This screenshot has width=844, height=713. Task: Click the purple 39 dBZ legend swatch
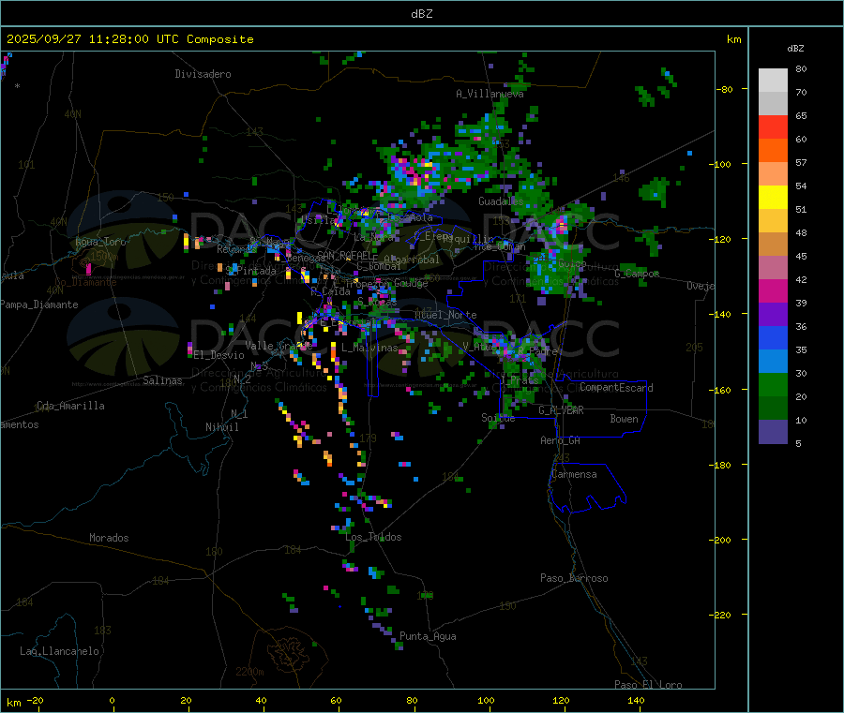coord(773,315)
